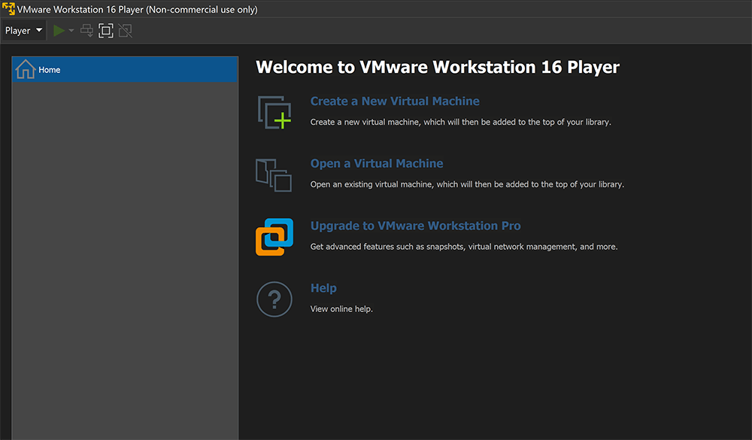
Task: Click the "View online help." description text
Action: (341, 309)
